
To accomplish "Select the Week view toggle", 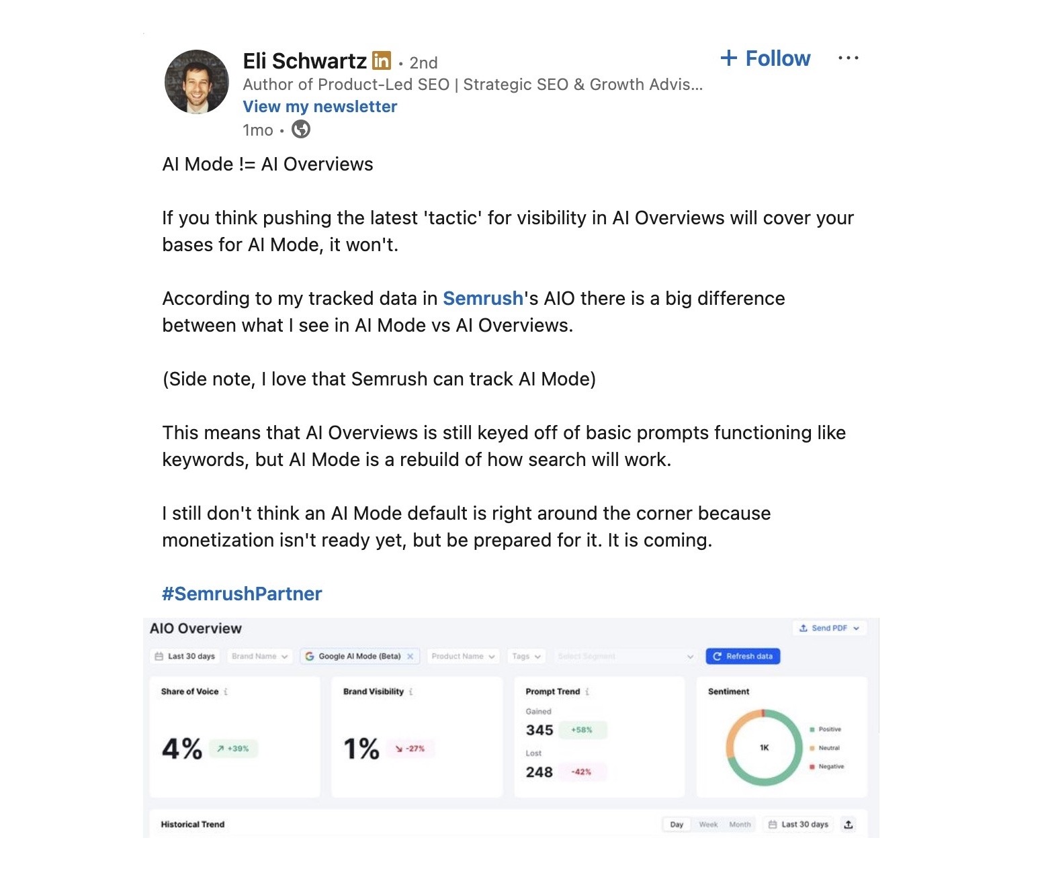I will coord(709,825).
